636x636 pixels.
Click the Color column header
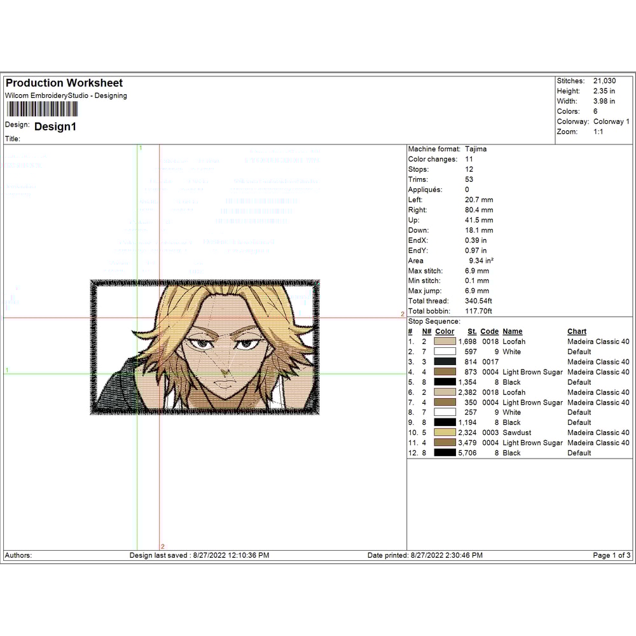445,331
